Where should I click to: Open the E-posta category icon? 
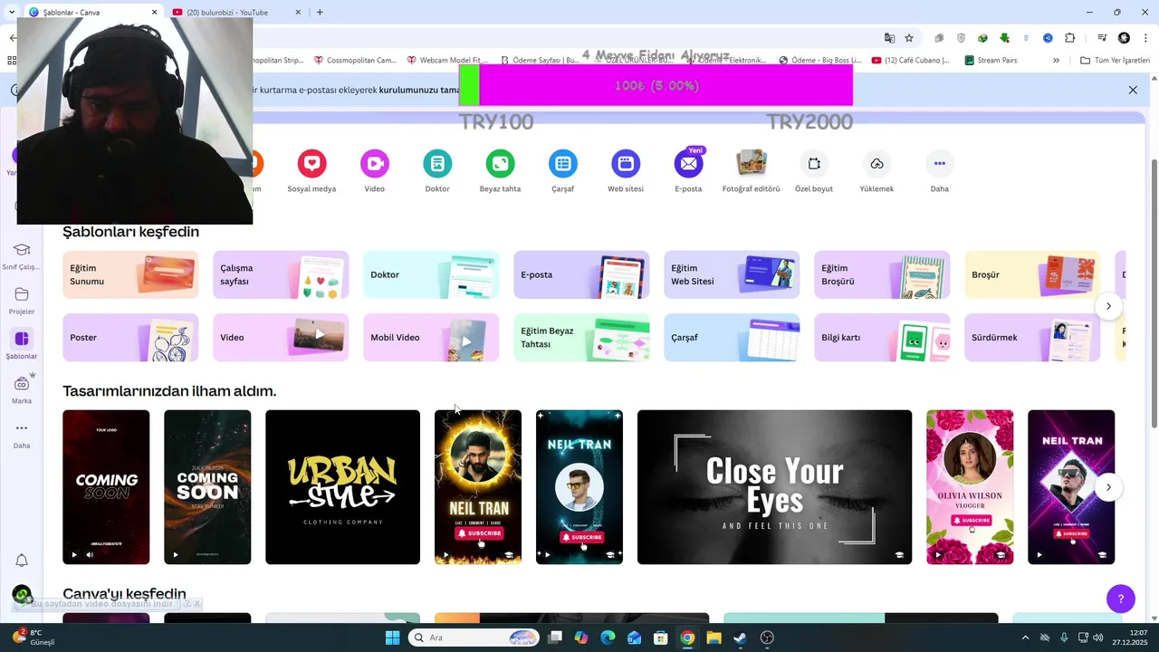(x=688, y=164)
